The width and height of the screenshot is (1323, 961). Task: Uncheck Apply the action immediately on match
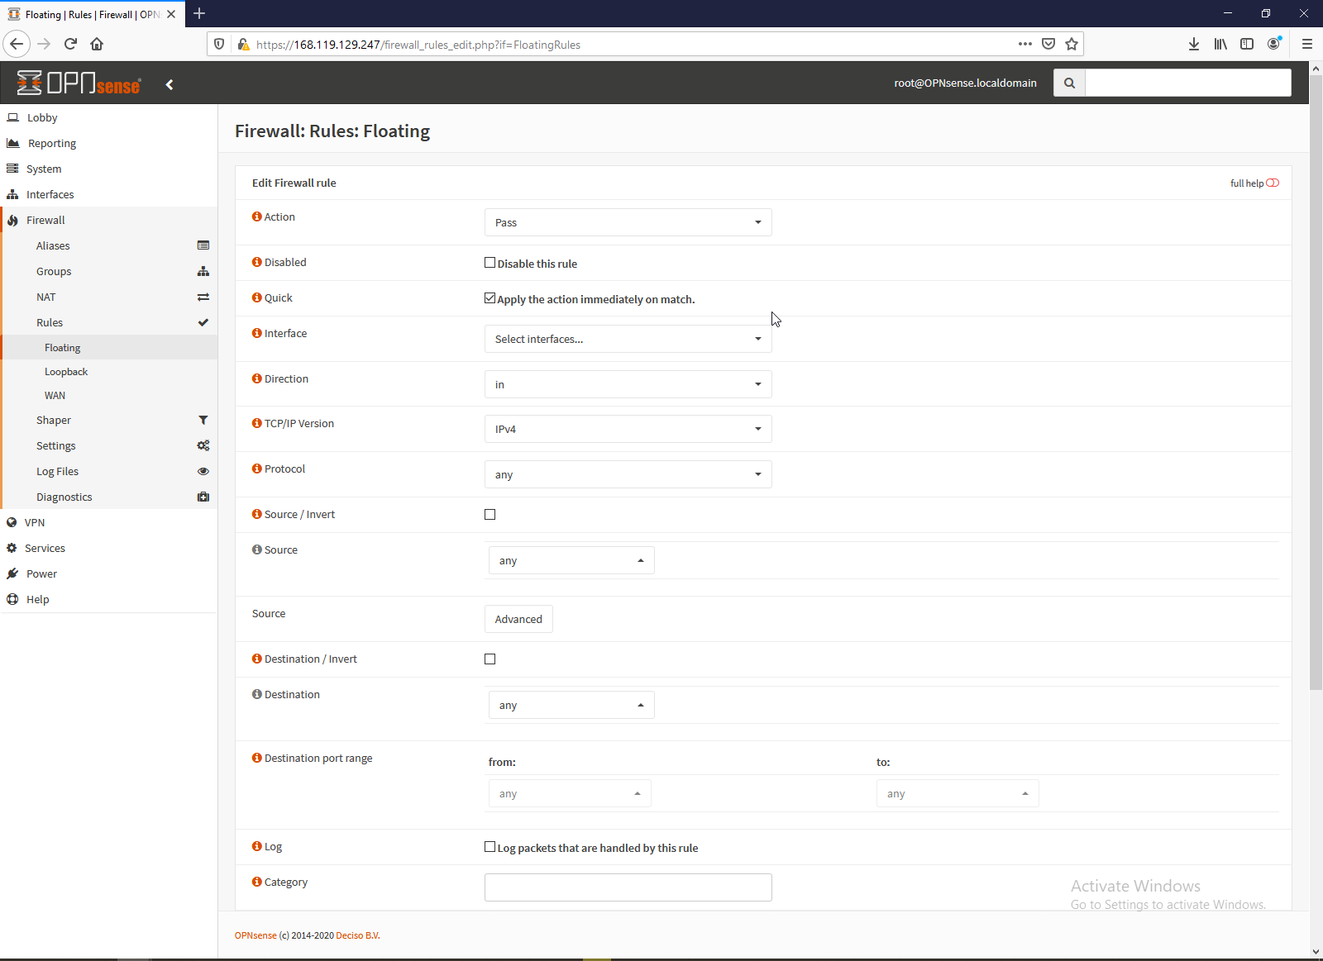pos(490,298)
